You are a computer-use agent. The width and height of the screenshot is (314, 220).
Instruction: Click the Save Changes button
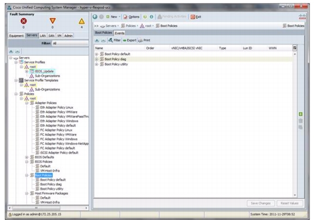click(x=261, y=203)
